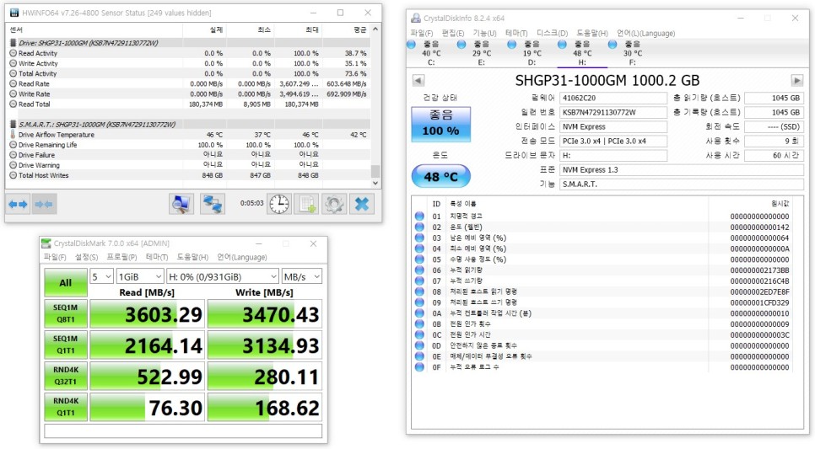Select SMART attribute 05 status circle
This screenshot has height=449, width=815.
click(419, 259)
